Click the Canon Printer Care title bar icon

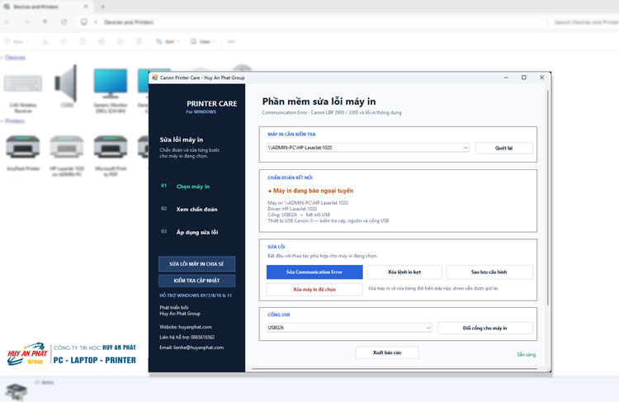click(x=155, y=78)
